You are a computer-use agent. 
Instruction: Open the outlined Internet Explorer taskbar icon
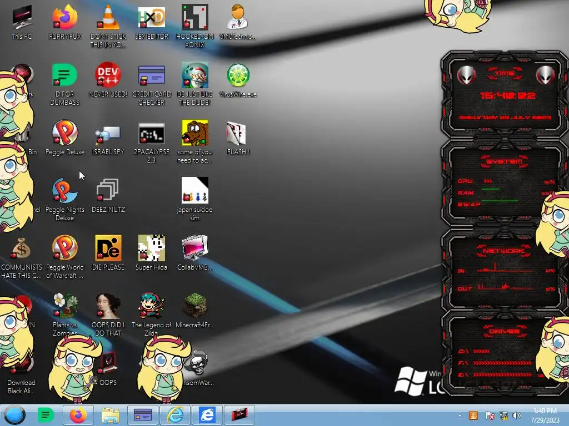175,415
